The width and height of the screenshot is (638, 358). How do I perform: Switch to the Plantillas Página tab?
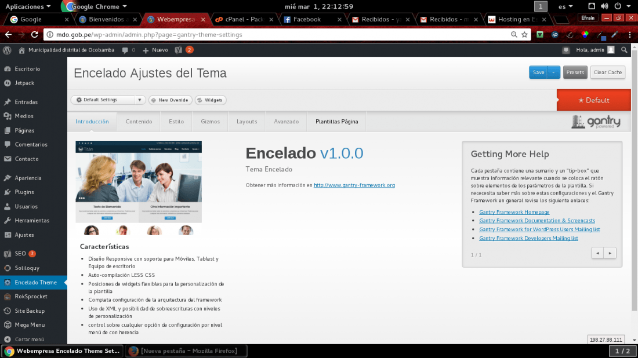[336, 122]
